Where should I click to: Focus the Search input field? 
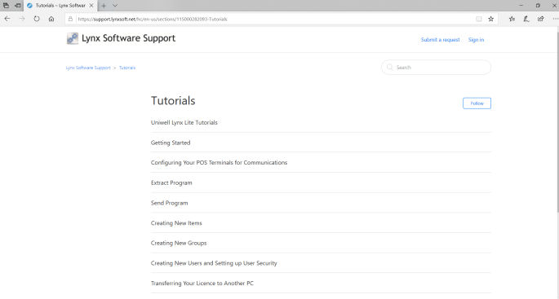pos(436,68)
